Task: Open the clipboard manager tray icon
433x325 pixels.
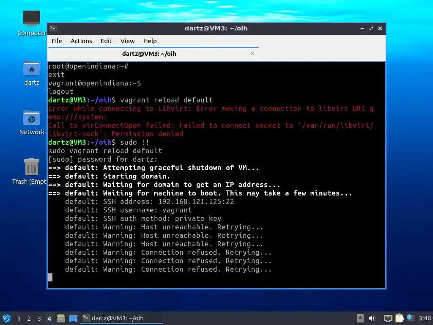Action: (x=399, y=318)
